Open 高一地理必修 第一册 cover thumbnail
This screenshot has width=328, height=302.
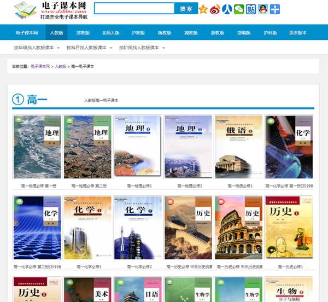pyautogui.click(x=37, y=147)
